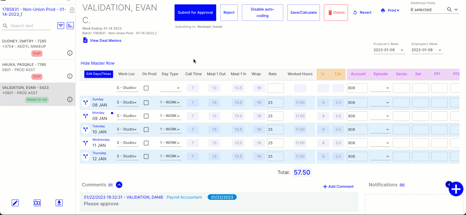
Task: Click the 1.5x column header
Action: tap(338, 74)
